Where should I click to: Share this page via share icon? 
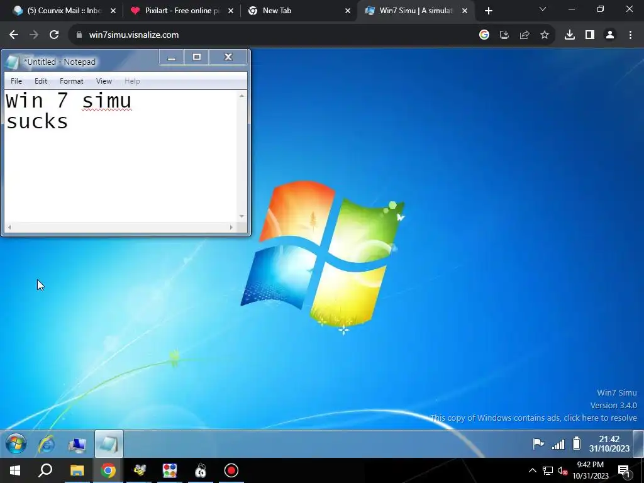coord(525,35)
